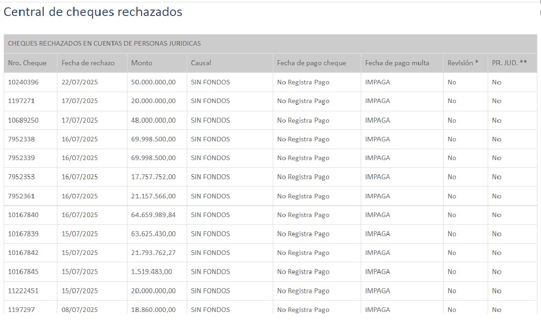
Task: Click amount 21.157.566,00
Action: coord(153,196)
